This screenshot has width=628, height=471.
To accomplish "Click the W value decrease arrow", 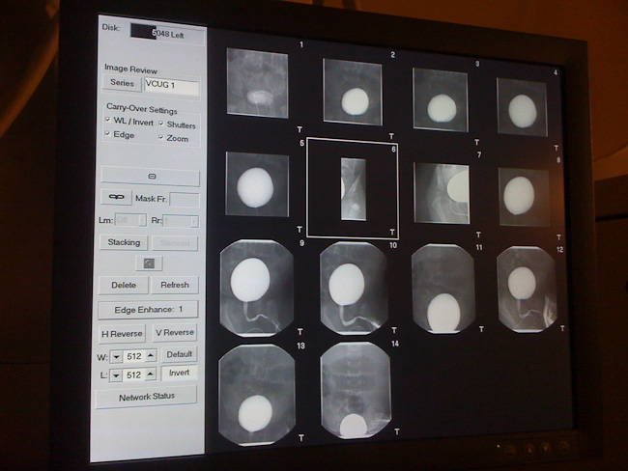I will coord(116,354).
